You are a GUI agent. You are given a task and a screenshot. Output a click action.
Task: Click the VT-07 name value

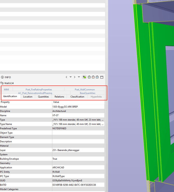click(x=55, y=115)
